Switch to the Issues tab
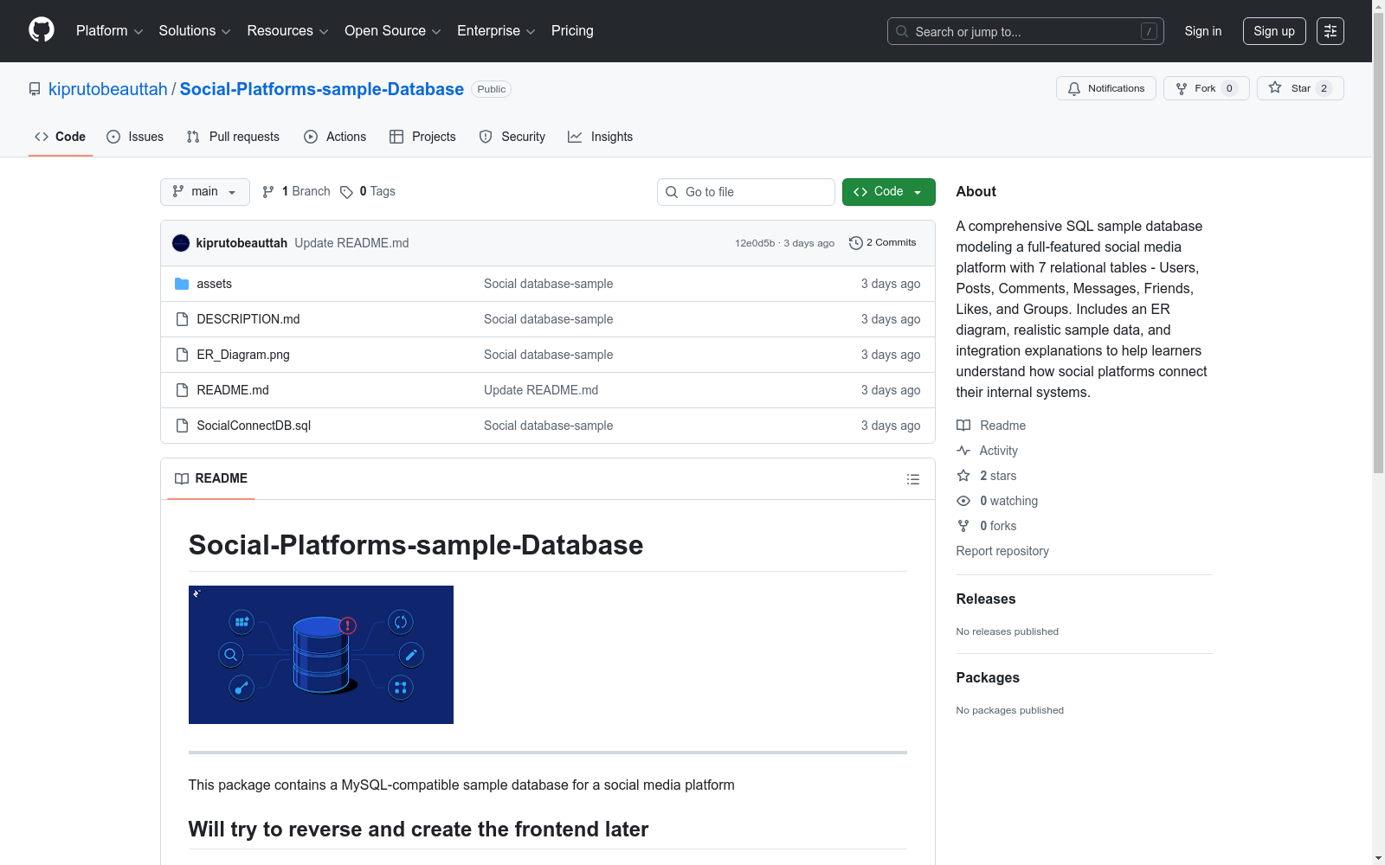Image resolution: width=1385 pixels, height=865 pixels. pos(135,137)
